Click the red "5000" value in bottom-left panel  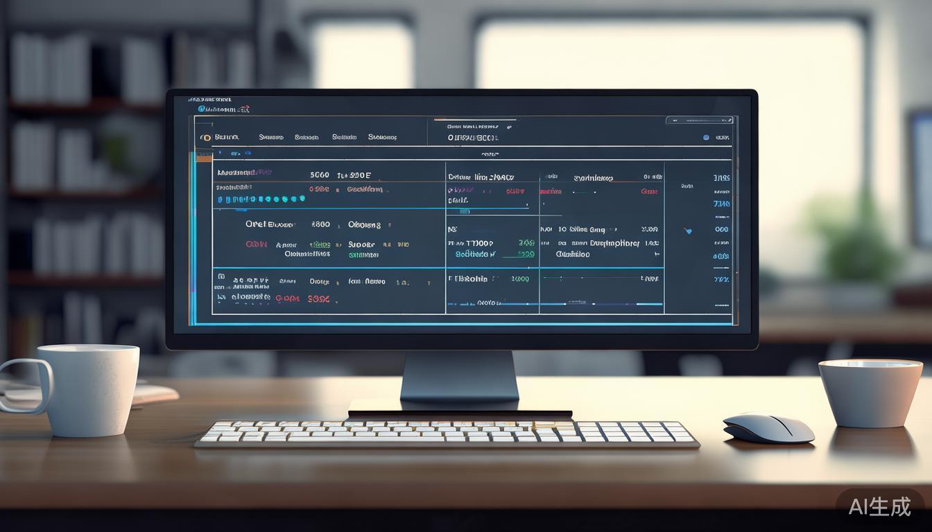318,299
